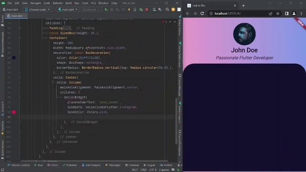Open Device File Explorer side panel
The height and width of the screenshot is (172, 306).
pyautogui.click(x=180, y=143)
